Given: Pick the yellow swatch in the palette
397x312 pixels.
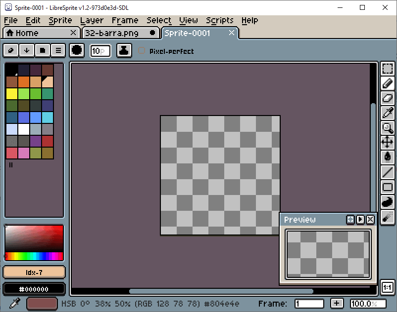Looking at the screenshot, I should [12, 93].
